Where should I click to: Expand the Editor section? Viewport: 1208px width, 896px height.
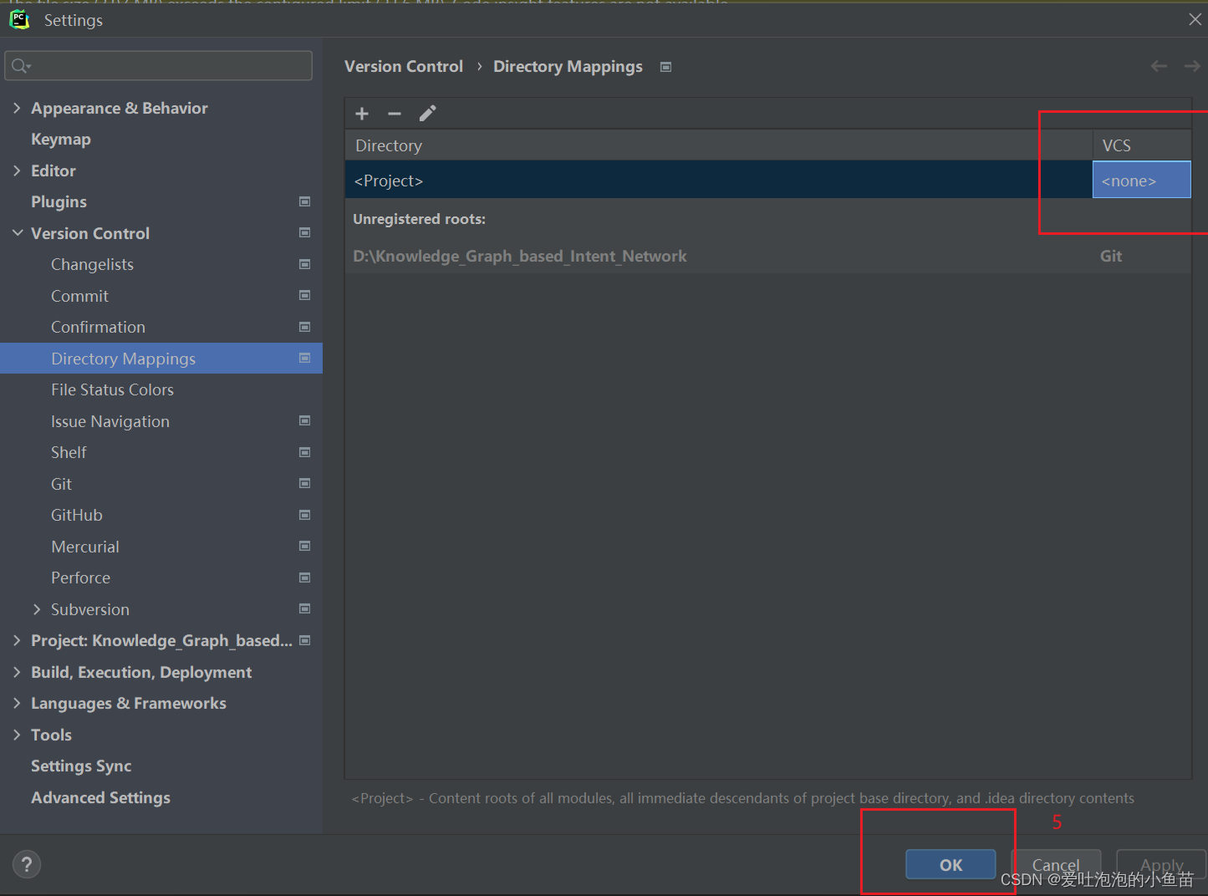click(x=17, y=171)
